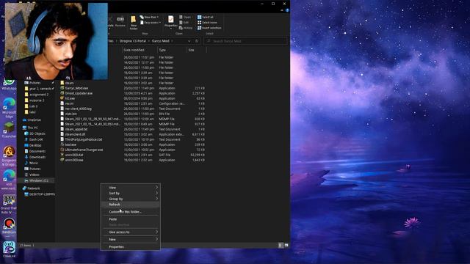The image size is (470, 264).
Task: Click the blue Help icon of Explorer
Action: pos(287,10)
